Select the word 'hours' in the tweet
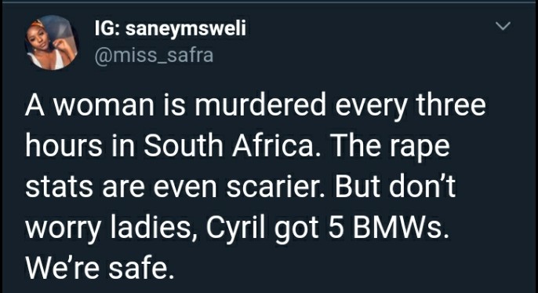 coord(64,145)
